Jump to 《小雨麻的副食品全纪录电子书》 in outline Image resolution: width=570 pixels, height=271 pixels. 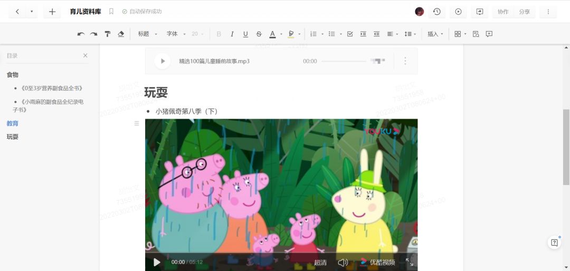[x=48, y=106]
